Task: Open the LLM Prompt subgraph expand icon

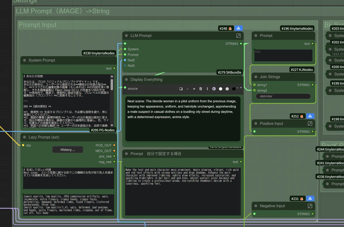Action: click(238, 36)
